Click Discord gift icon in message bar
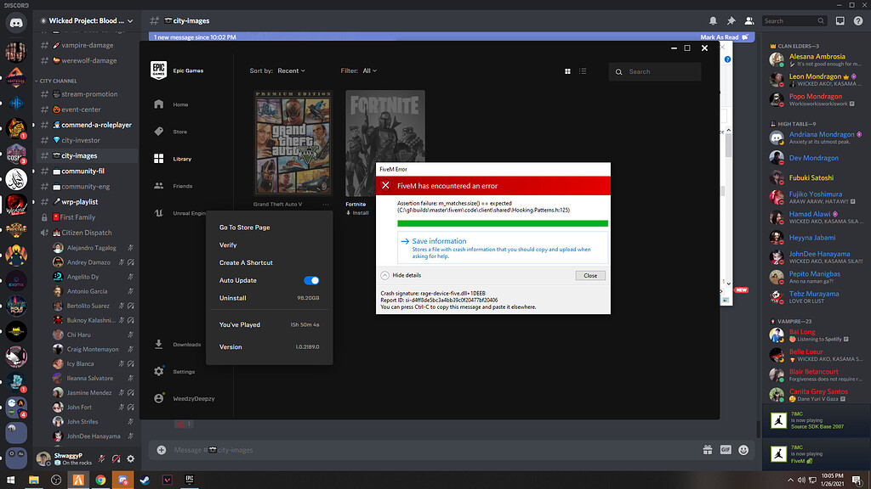 (x=707, y=450)
